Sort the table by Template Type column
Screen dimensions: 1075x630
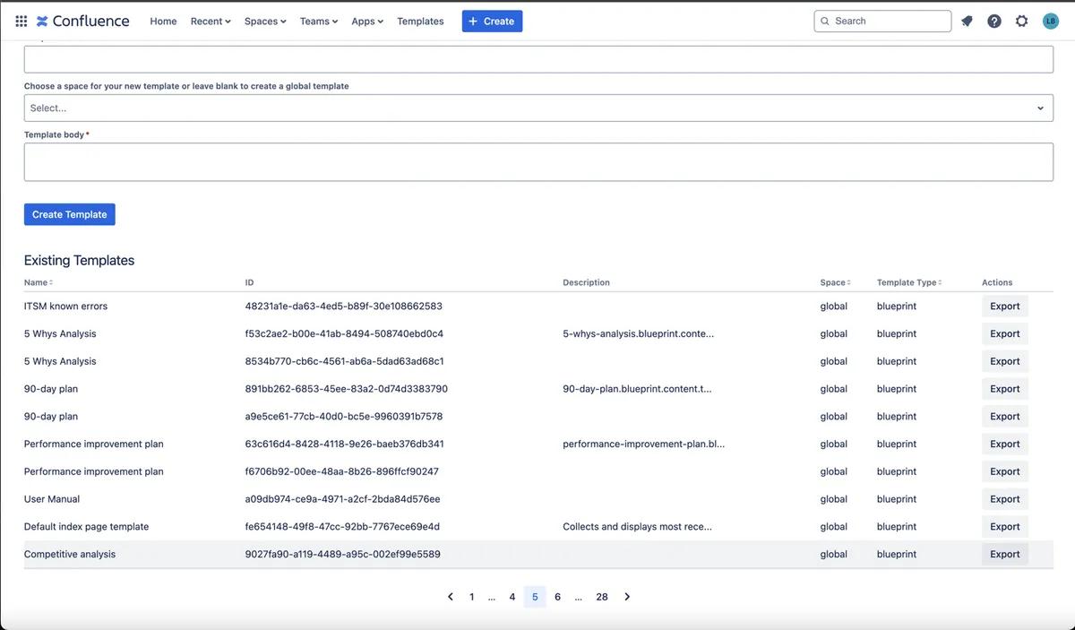coord(909,282)
